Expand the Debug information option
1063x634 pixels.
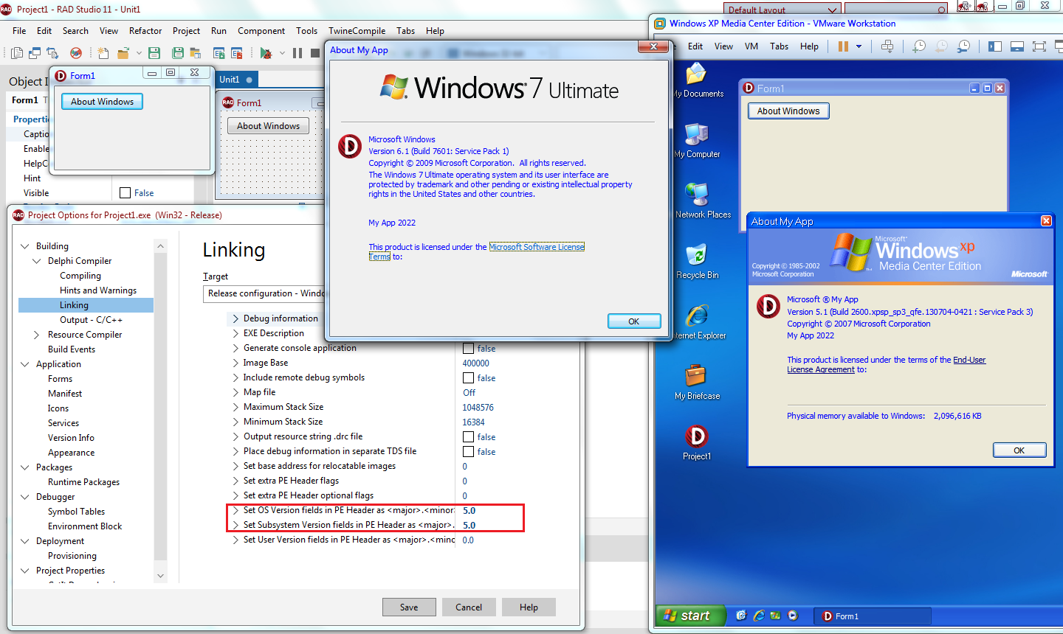point(235,318)
